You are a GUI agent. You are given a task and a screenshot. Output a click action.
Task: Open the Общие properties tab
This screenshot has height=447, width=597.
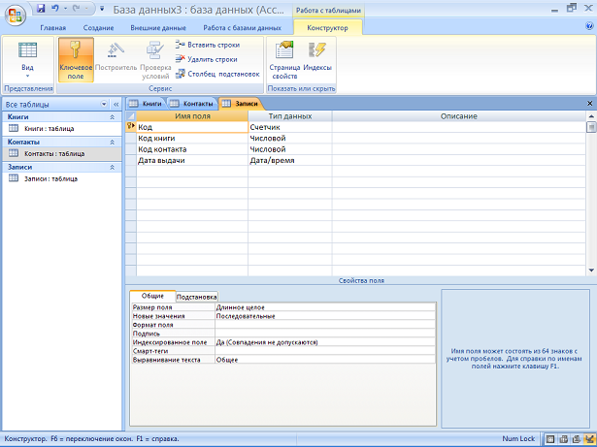click(152, 296)
